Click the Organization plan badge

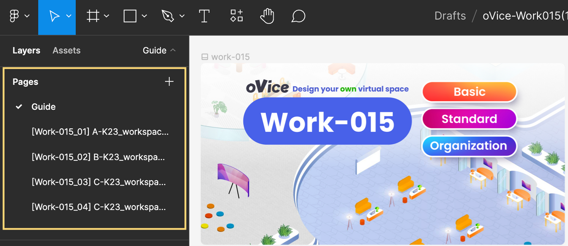470,146
